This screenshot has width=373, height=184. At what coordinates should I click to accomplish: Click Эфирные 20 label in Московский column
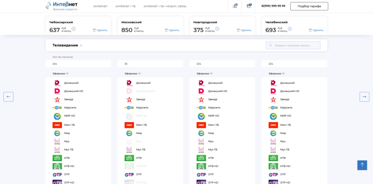point(133,73)
